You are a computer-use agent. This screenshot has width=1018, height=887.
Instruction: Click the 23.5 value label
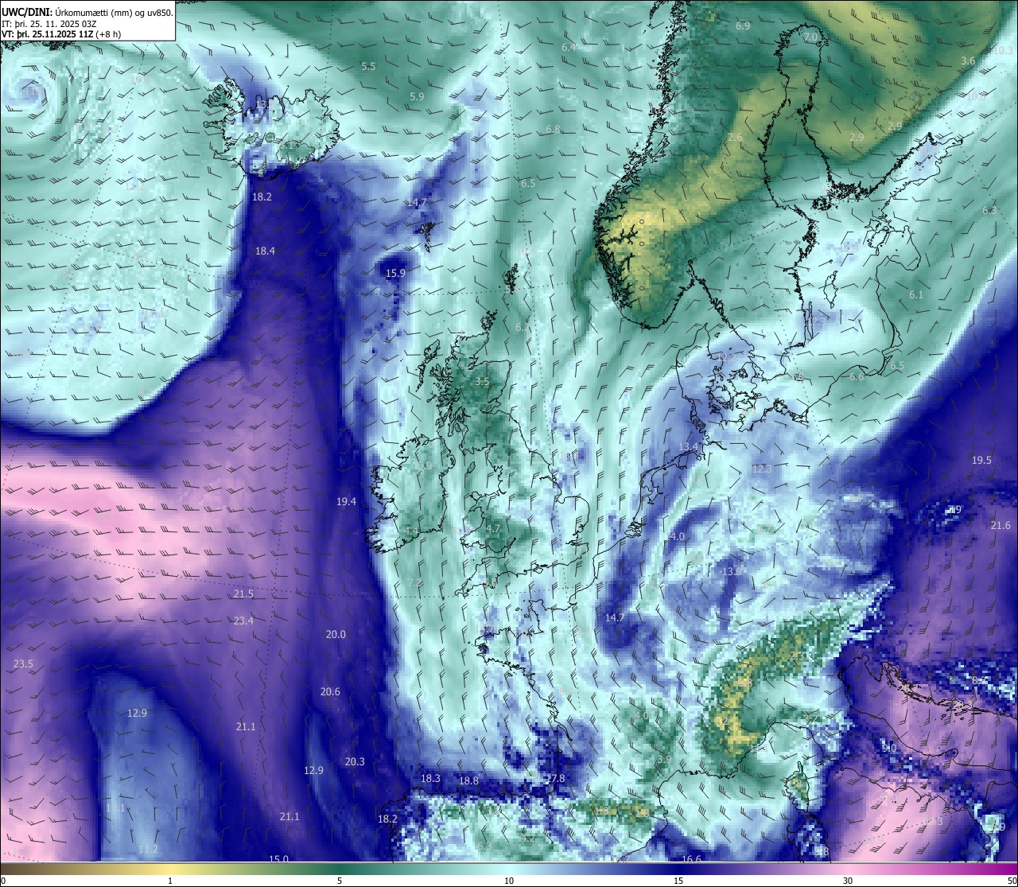coord(24,663)
